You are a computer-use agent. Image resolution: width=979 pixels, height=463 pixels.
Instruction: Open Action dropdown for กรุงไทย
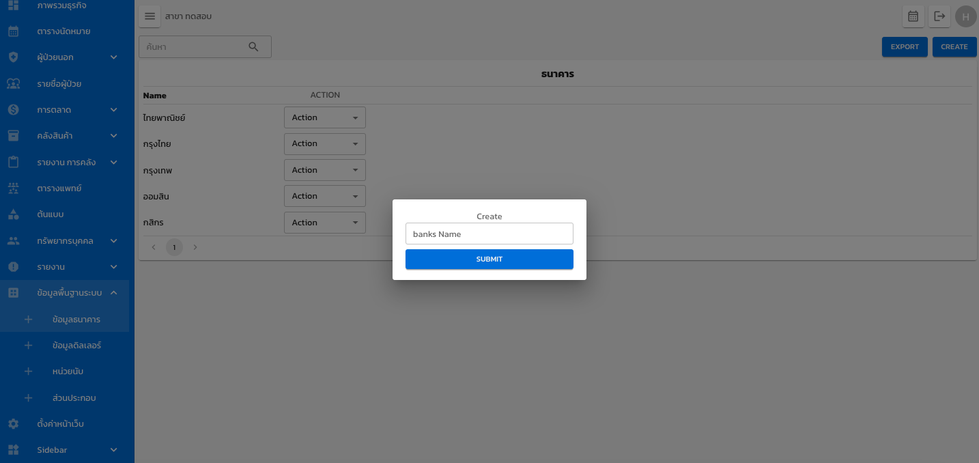pyautogui.click(x=325, y=144)
